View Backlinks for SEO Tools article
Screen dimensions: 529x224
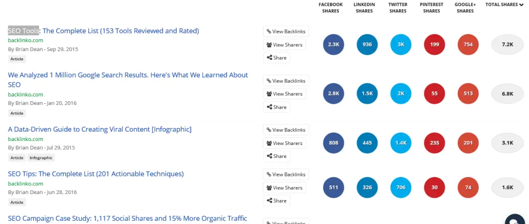pyautogui.click(x=286, y=31)
